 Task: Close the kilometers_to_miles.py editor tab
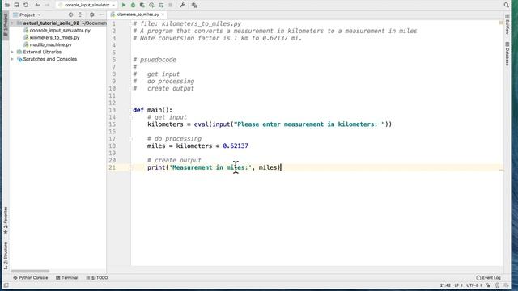[x=163, y=15]
